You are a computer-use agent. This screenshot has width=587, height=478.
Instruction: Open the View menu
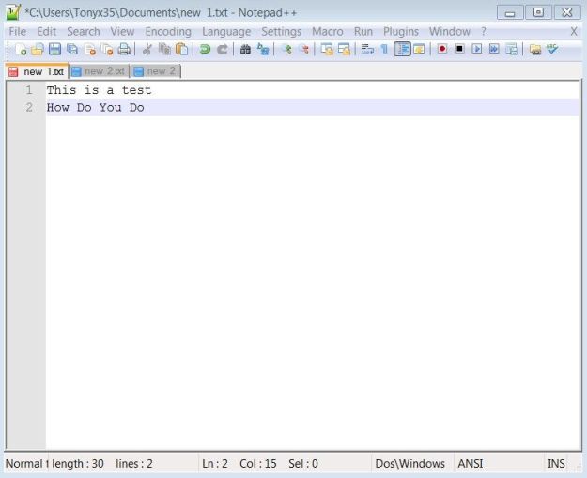click(122, 31)
